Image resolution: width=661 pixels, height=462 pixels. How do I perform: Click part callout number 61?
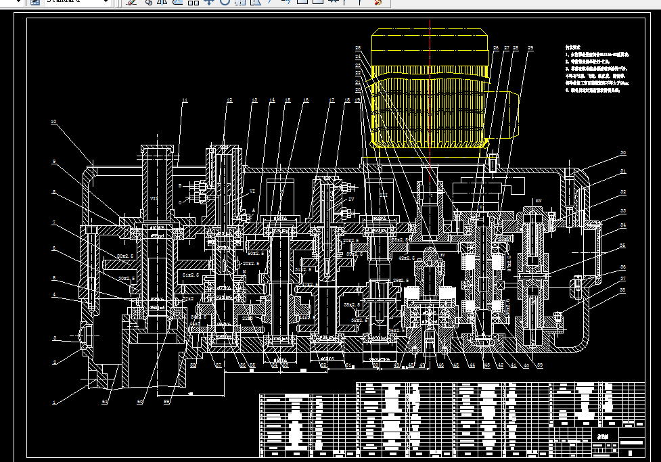point(105,402)
